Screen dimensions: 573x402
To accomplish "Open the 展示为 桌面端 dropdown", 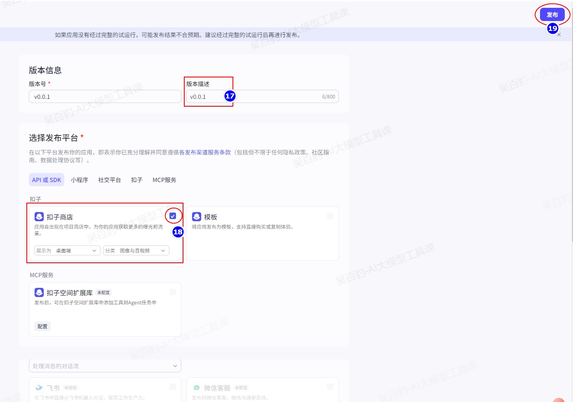I will point(67,250).
